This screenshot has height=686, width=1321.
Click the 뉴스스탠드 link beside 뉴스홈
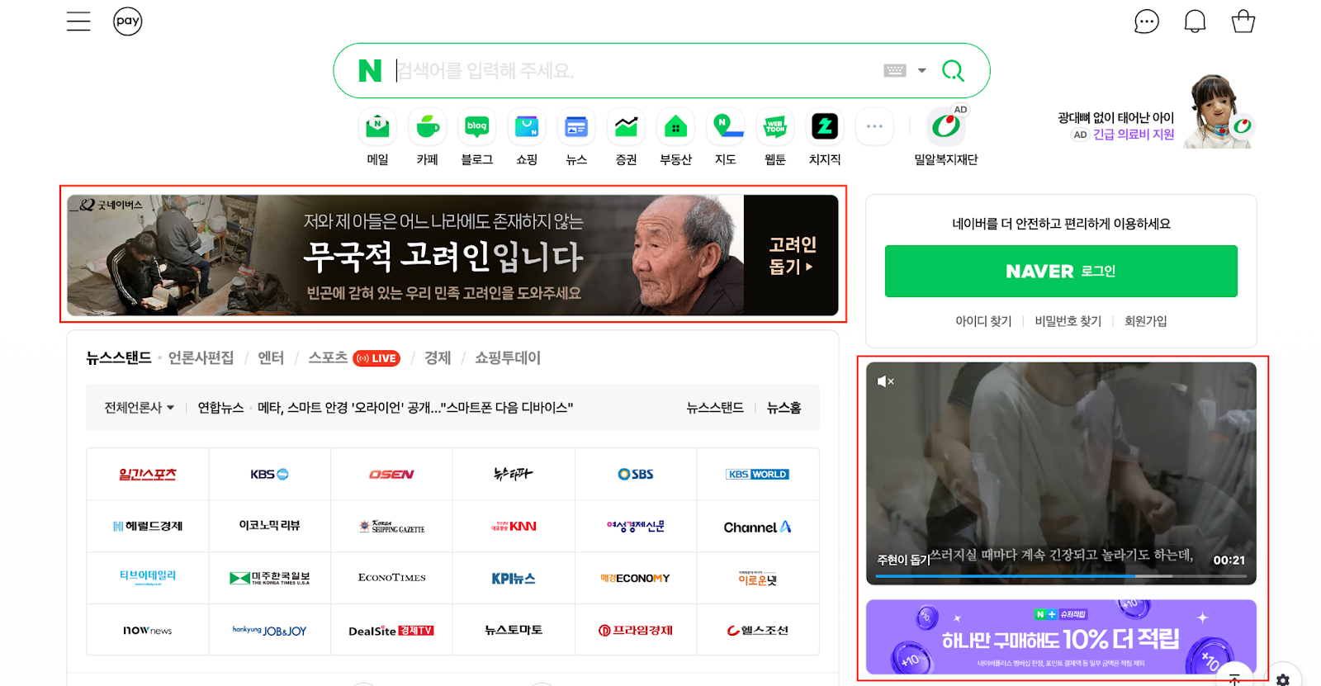(715, 408)
